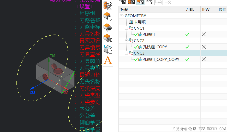Click IPW X mark in 孔铣粗_COPY row
The height and width of the screenshot is (132, 227).
(204, 47)
